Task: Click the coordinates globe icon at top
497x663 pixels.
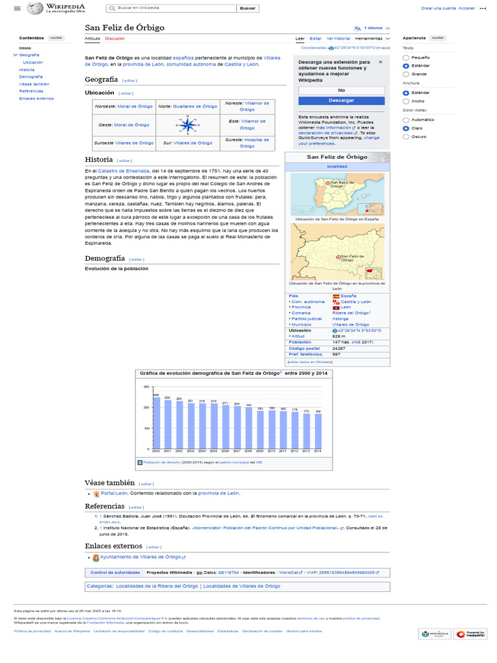Action: (x=331, y=48)
